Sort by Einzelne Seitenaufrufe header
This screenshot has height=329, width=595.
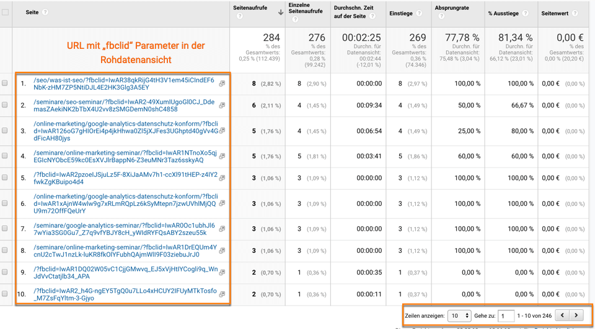306,8
